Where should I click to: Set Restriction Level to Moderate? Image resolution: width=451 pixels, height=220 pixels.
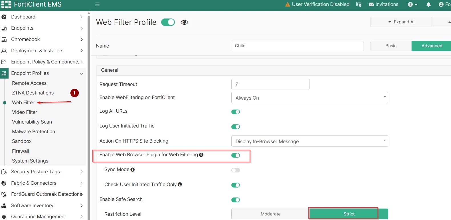click(270, 214)
